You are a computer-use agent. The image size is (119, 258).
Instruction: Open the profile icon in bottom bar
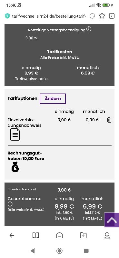(107, 235)
